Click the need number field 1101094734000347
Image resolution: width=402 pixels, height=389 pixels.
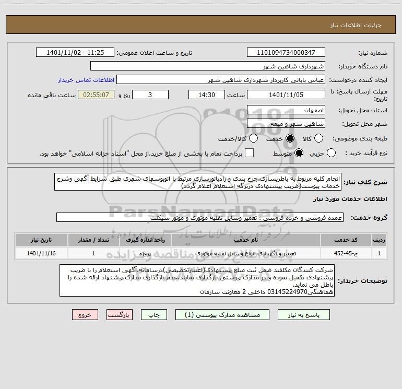click(x=286, y=53)
